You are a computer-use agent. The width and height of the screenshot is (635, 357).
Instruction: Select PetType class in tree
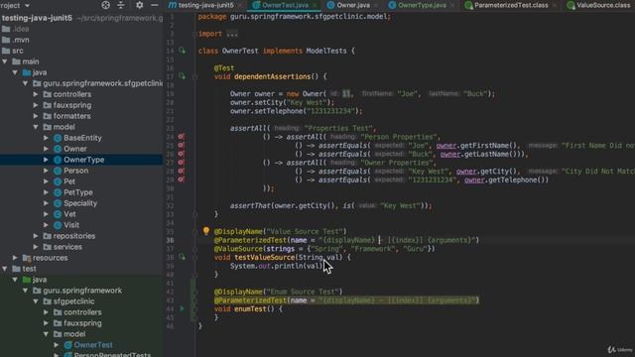78,192
